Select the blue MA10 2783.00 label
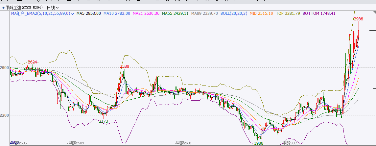 [117, 13]
